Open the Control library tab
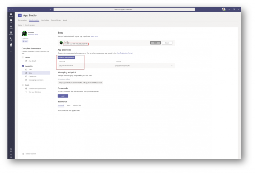Screen dimensions: 255x173 coord(56,20)
